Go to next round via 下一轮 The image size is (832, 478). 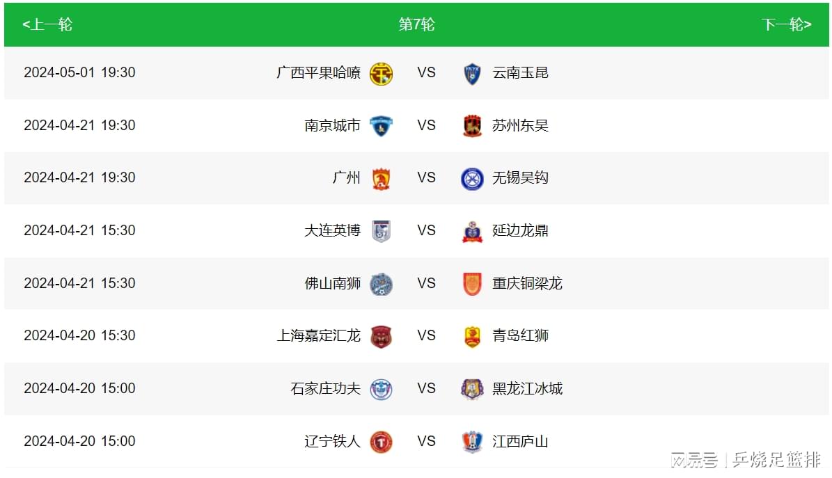tap(786, 24)
